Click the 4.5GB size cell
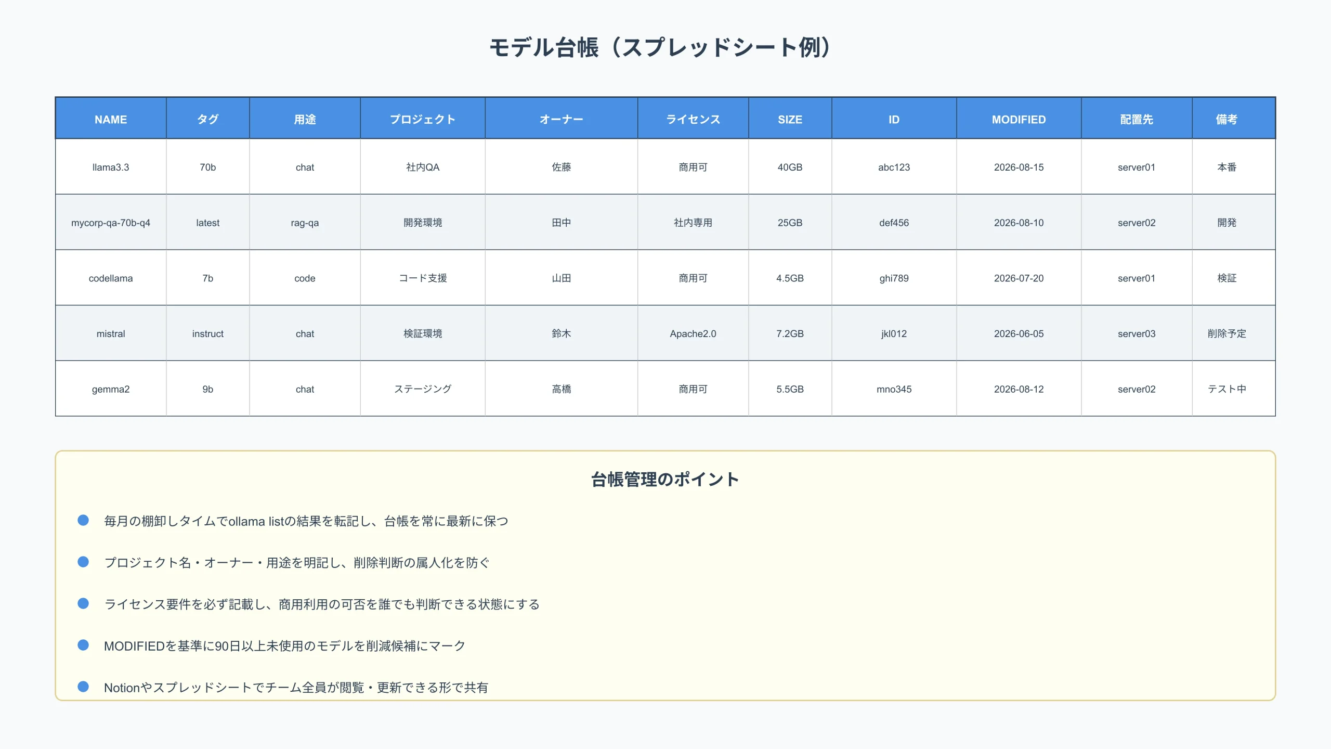Screen dimensions: 1331x749 click(790, 278)
